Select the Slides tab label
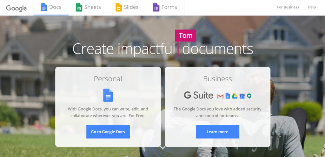This screenshot has width=325, height=157. tap(131, 7)
